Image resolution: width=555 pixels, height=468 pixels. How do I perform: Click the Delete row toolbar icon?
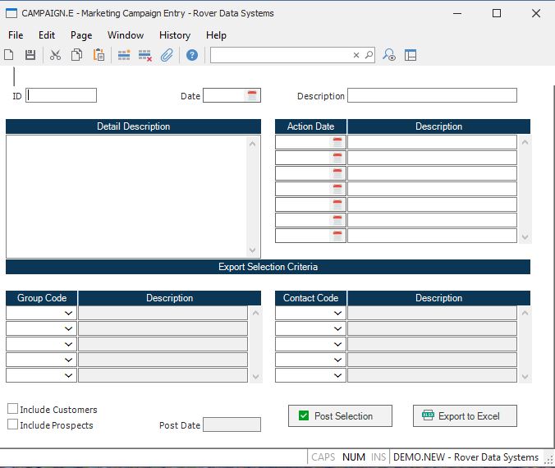145,55
